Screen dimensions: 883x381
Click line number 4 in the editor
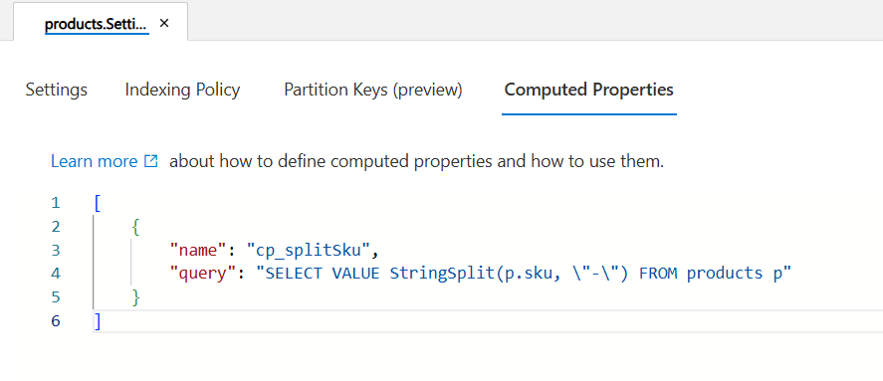tap(55, 274)
